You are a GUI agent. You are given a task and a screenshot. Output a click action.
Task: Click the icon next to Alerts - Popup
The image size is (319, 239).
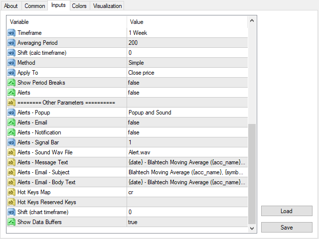coord(11,113)
